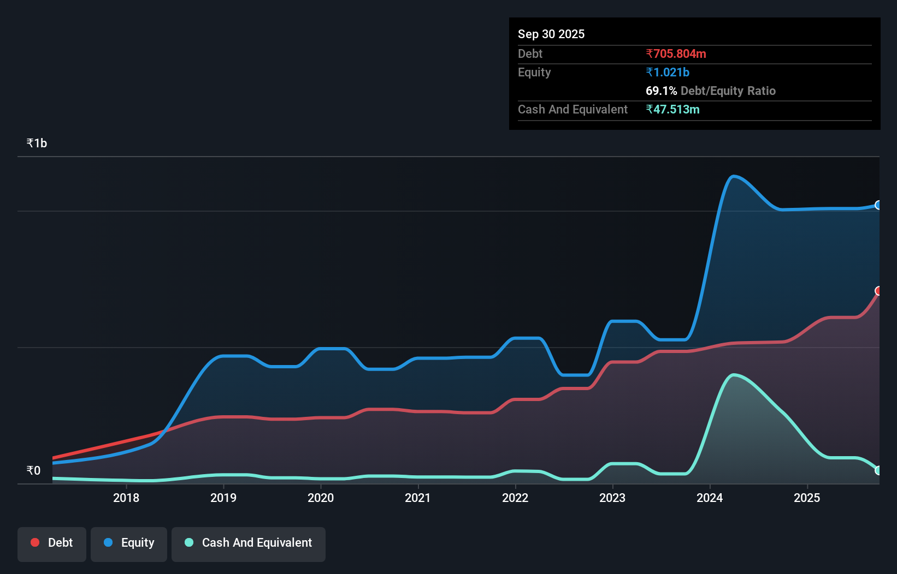Click the red Debt legend dot
This screenshot has height=574, width=897.
tap(34, 542)
